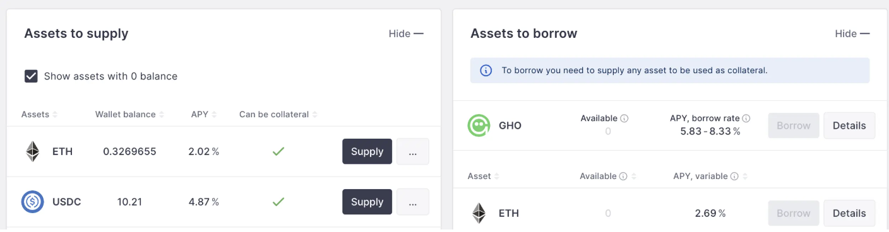
Task: Sort supply list by Wallet balance
Action: [x=129, y=114]
